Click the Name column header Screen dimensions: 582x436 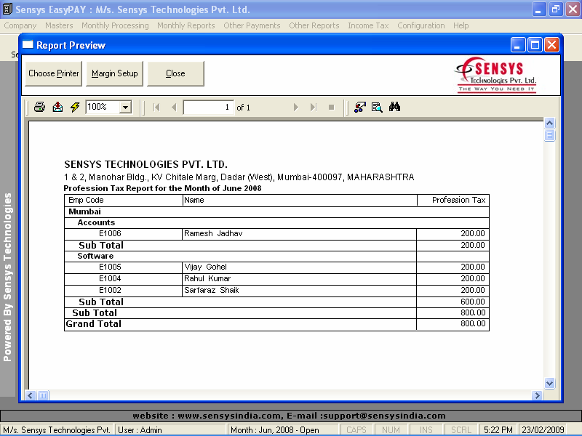[194, 201]
